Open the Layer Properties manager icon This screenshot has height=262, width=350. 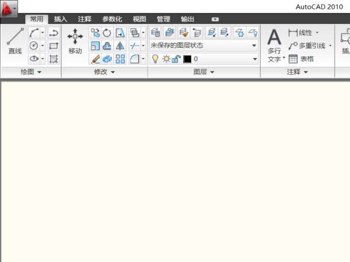point(155,32)
